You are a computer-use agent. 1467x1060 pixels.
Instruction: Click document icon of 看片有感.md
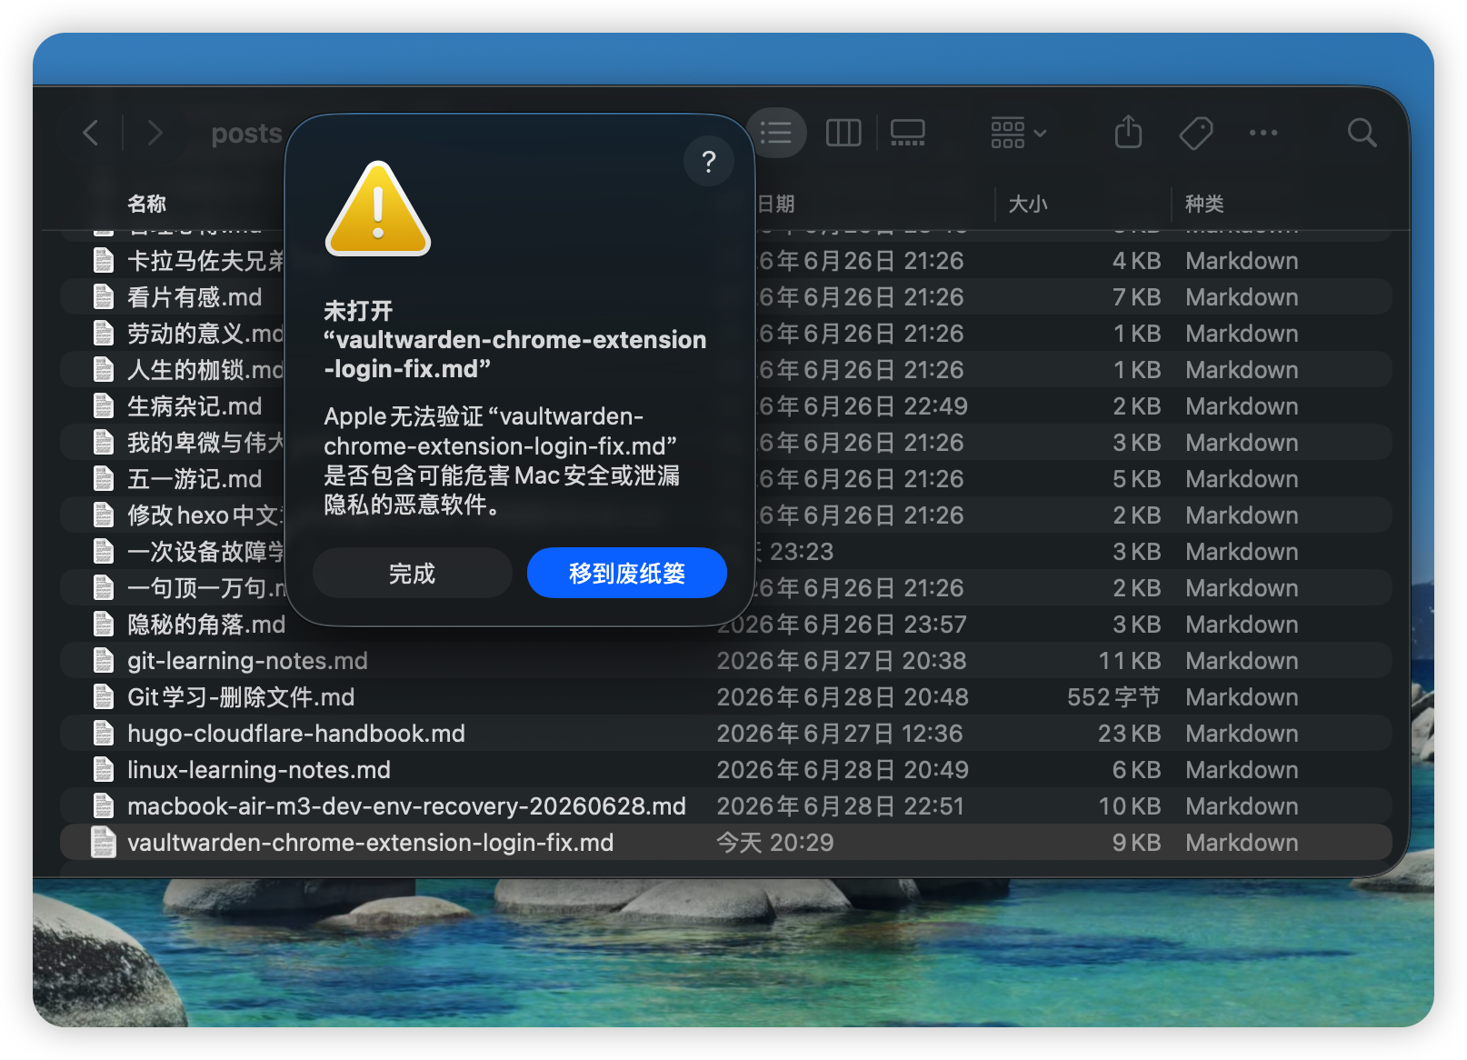pyautogui.click(x=104, y=296)
